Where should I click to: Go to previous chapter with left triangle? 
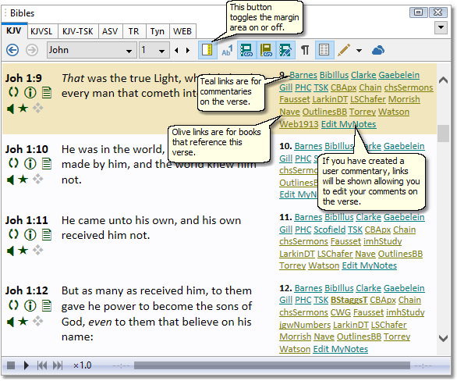click(x=176, y=51)
